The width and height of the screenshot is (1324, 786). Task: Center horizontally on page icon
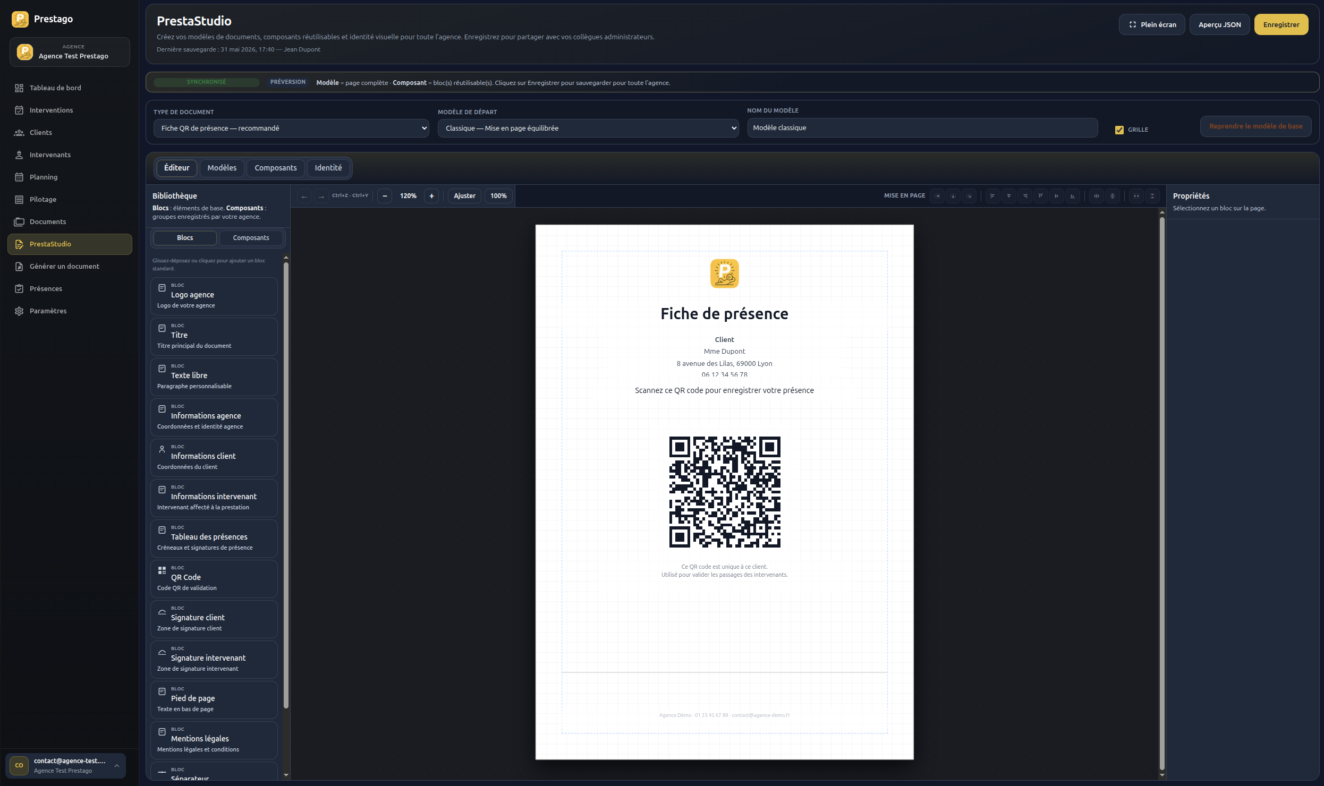(x=937, y=196)
